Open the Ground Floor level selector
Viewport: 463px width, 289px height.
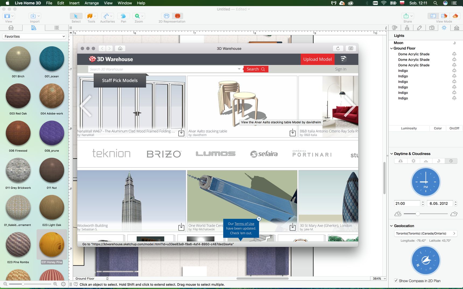point(91,279)
